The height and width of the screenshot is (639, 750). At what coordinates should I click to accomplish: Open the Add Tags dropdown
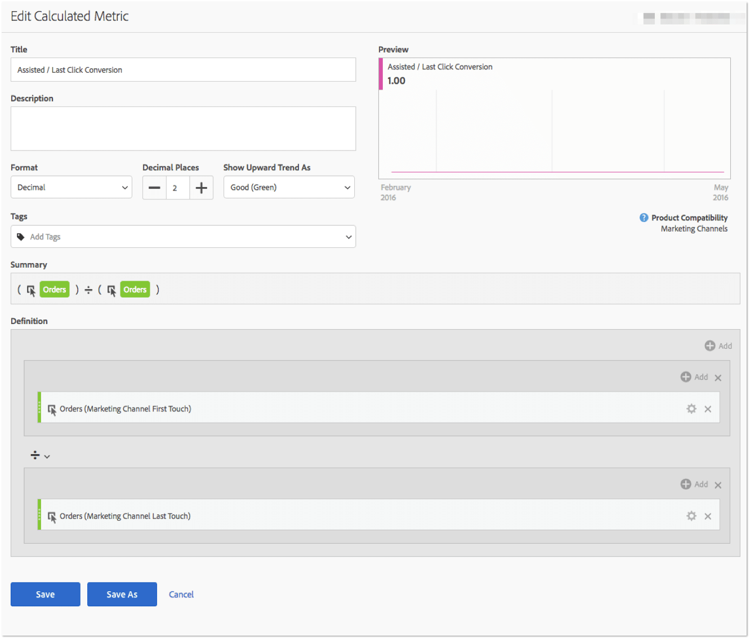tap(349, 237)
